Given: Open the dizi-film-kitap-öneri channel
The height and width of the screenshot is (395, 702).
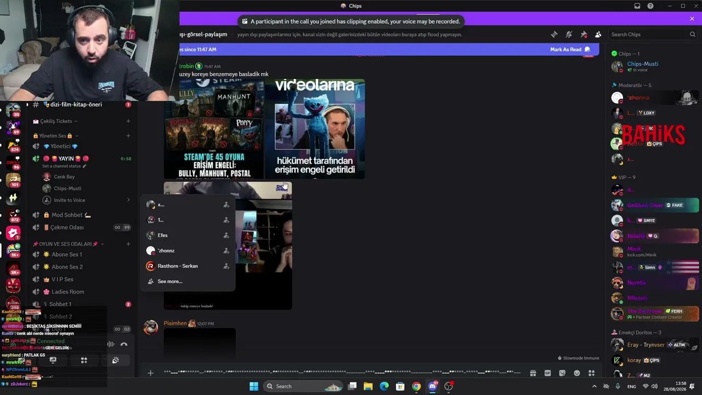Looking at the screenshot, I should click(x=76, y=104).
